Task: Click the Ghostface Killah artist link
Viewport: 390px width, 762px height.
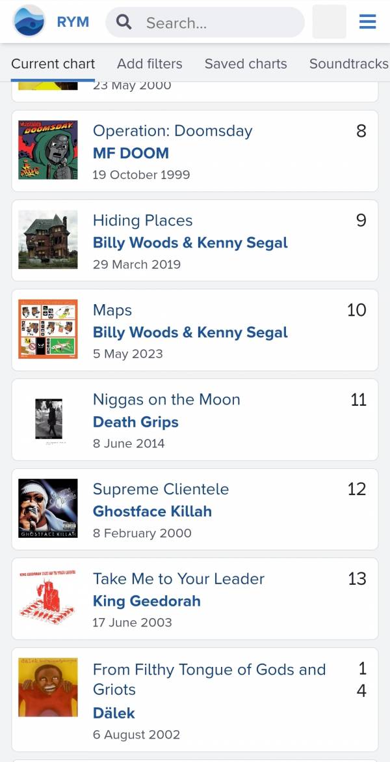Action: coord(152,511)
